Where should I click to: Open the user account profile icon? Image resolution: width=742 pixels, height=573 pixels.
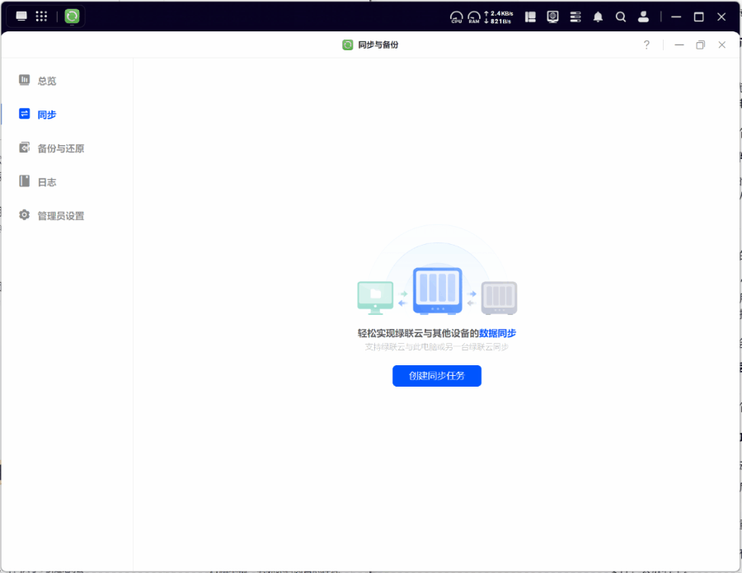pos(644,16)
